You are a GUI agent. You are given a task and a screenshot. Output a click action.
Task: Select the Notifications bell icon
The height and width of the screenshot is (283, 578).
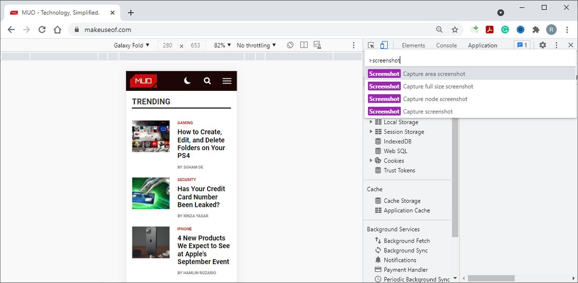pyautogui.click(x=379, y=260)
